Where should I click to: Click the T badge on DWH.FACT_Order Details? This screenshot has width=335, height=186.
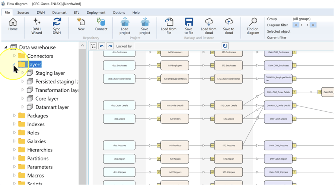(294, 105)
